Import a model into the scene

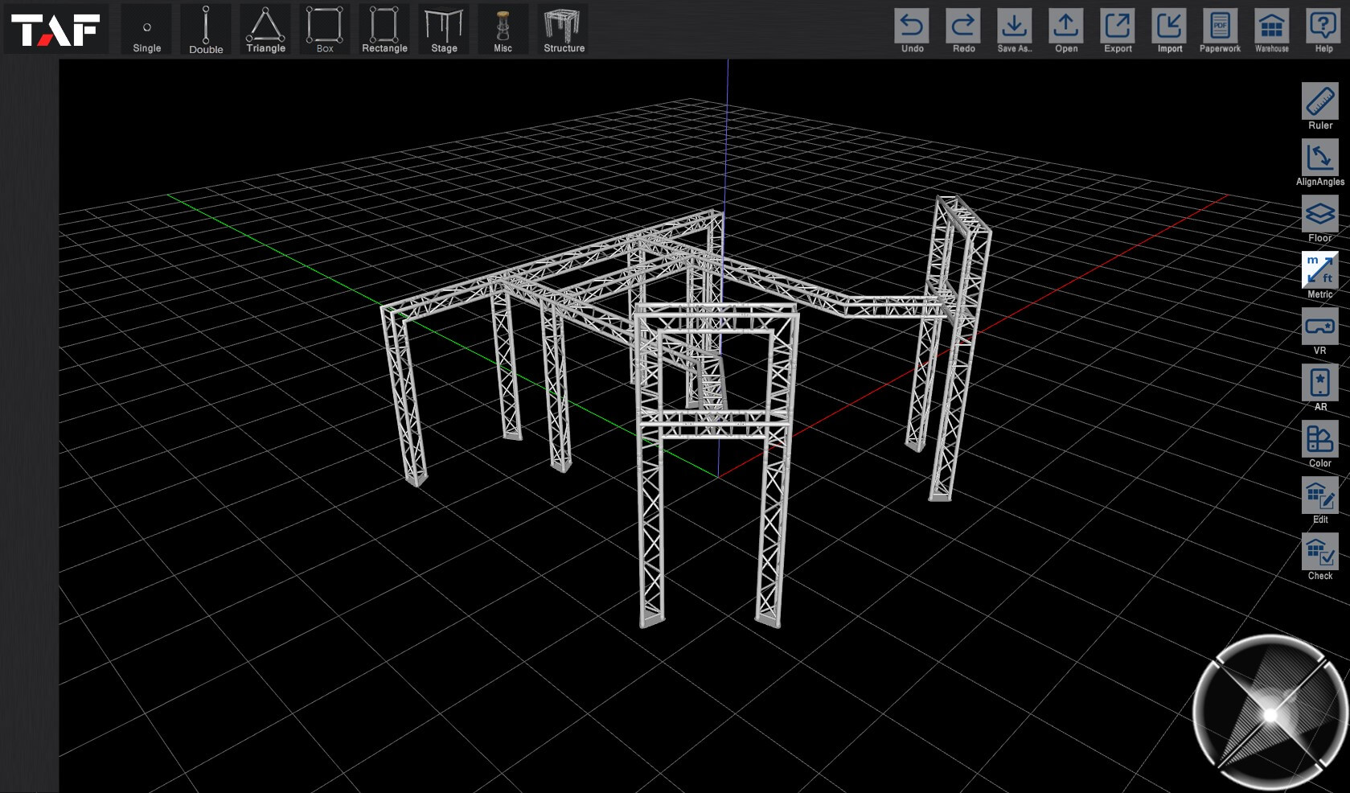pyautogui.click(x=1169, y=31)
